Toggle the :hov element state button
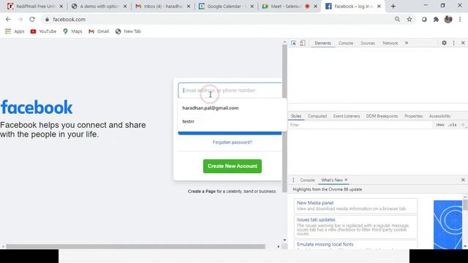The width and height of the screenshot is (468, 263). coord(440,125)
